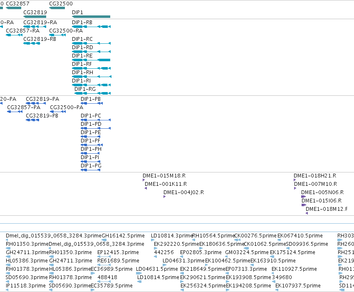The width and height of the screenshot is (354, 292).
Task: Select the DIP1-RC transcript label
Action: pos(82,39)
